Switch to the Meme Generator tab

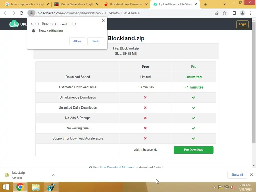click(x=76, y=4)
